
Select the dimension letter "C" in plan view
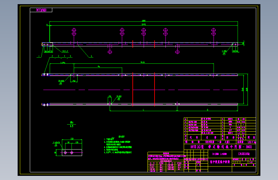point(143,110)
